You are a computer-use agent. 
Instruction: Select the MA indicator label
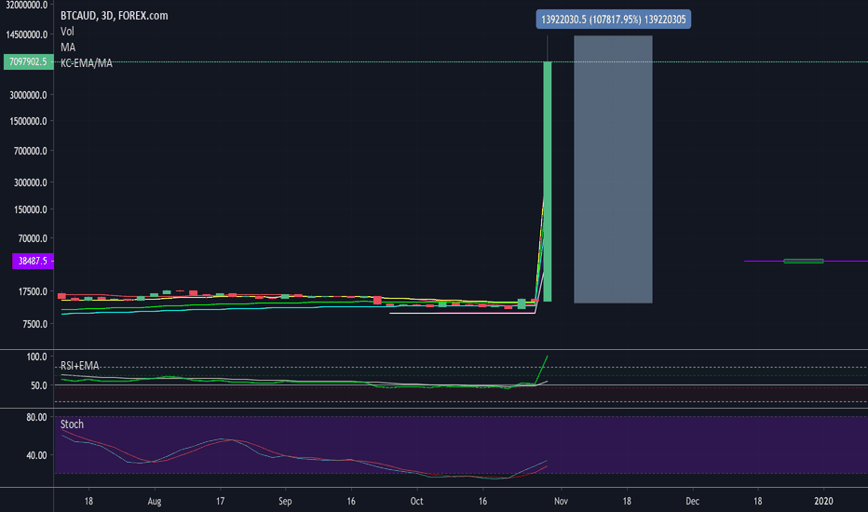[68, 47]
